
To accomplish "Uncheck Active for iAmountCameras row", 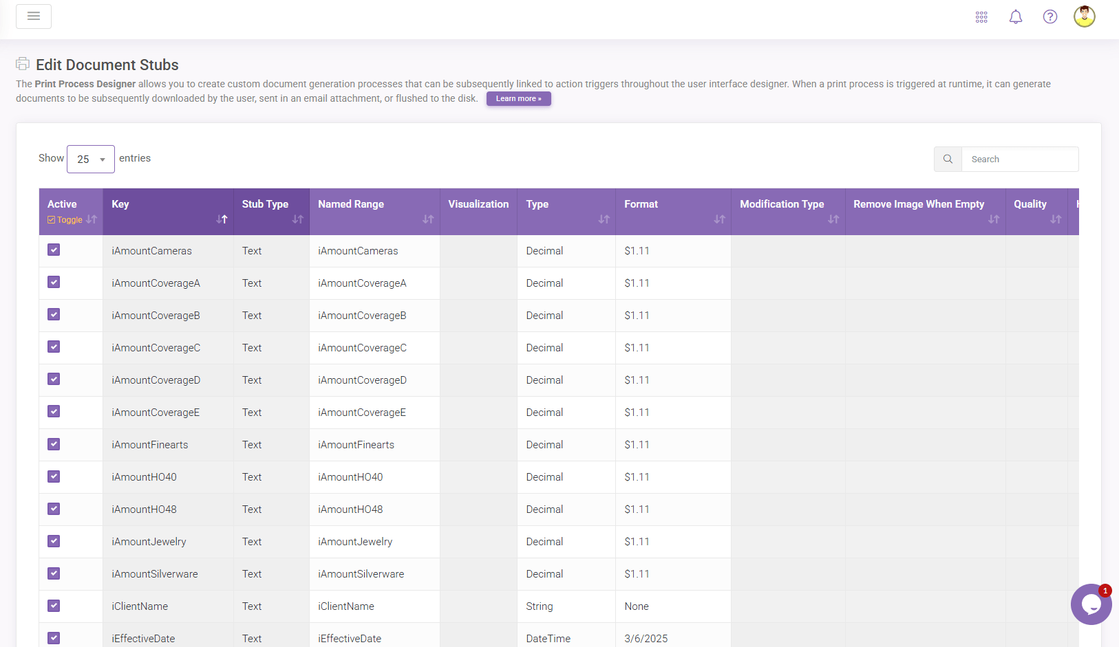I will tap(54, 250).
